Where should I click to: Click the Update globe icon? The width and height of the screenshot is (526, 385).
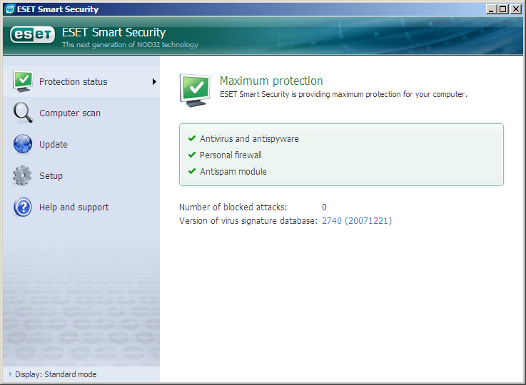coord(23,144)
